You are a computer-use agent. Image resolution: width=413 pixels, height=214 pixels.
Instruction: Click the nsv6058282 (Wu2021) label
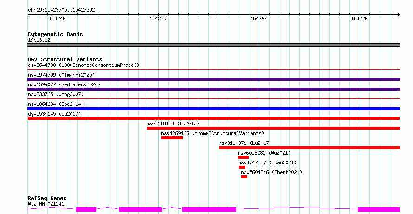[264, 153]
